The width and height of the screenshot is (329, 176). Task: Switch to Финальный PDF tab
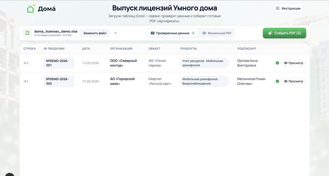coord(217,33)
